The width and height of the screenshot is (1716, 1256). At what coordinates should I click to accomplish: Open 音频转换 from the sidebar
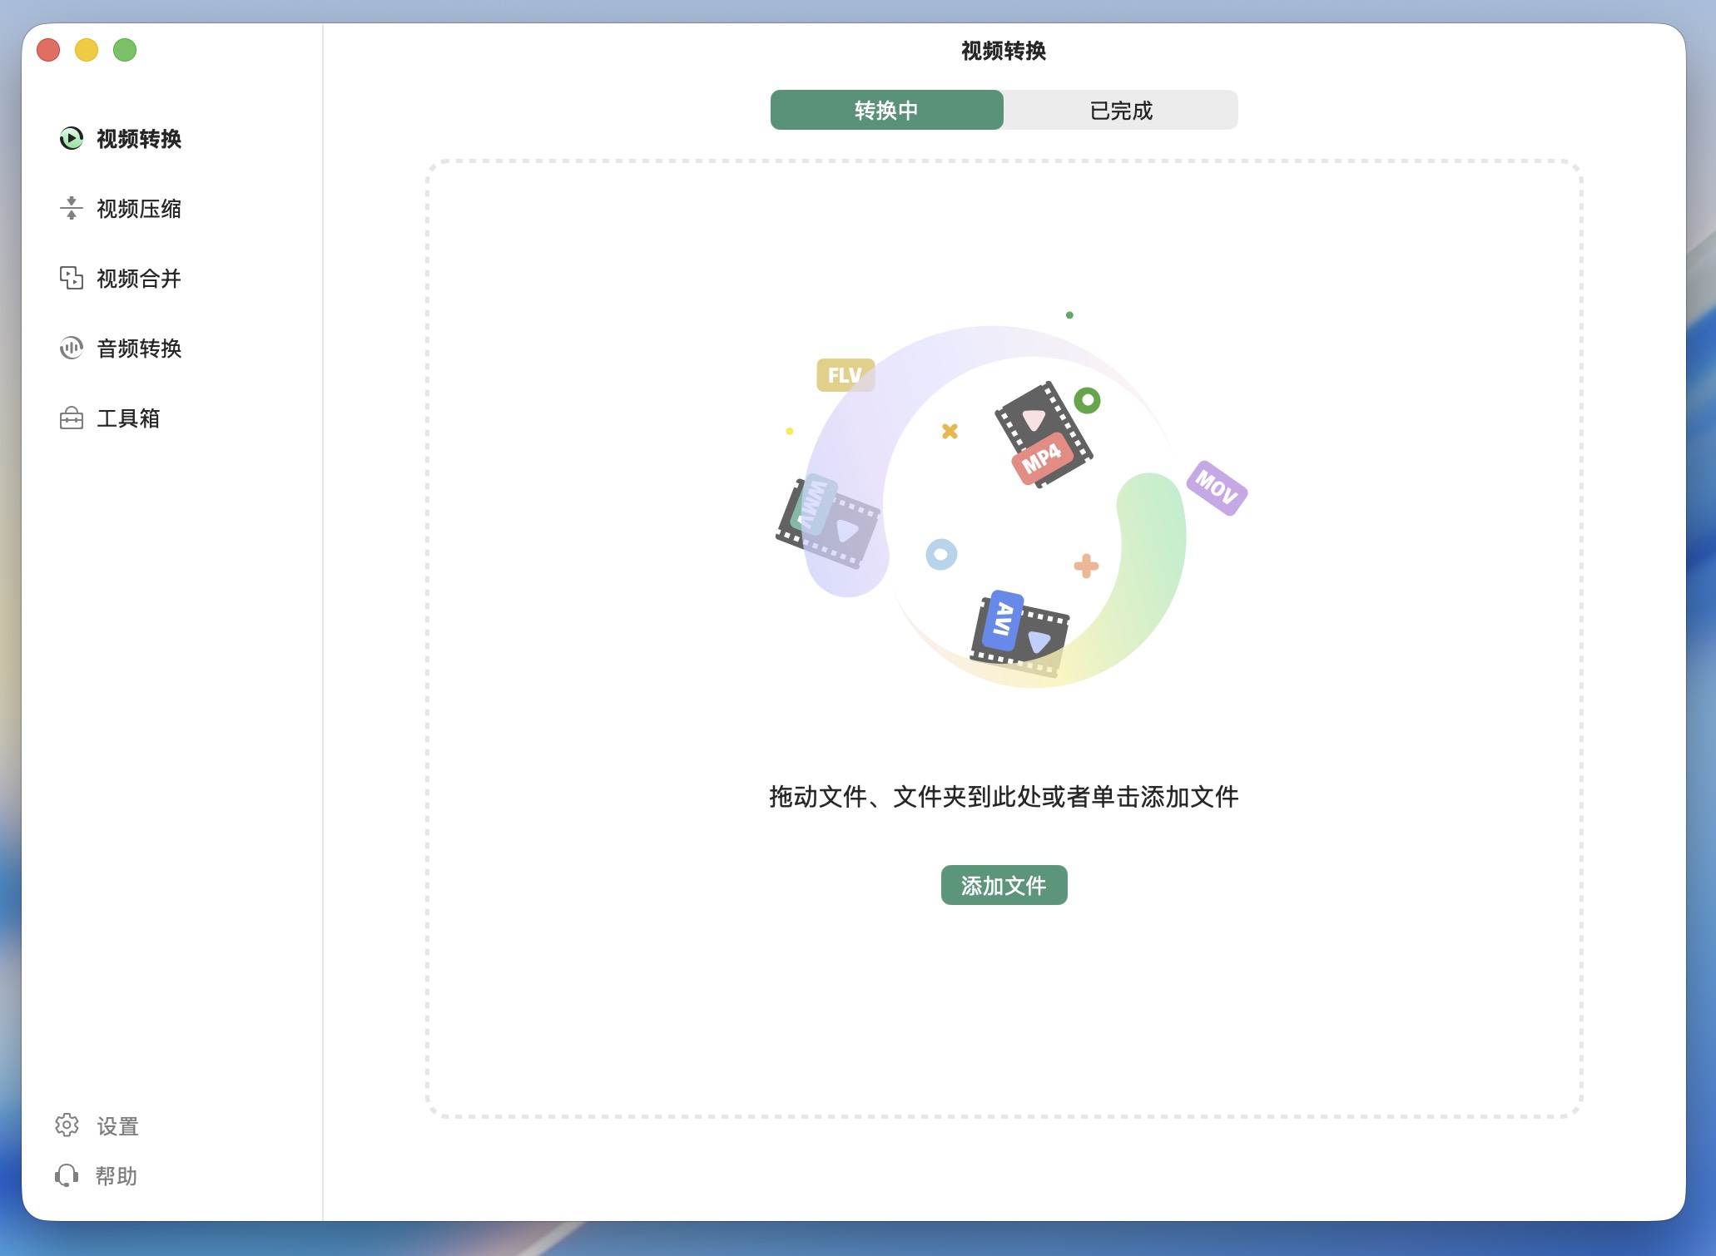(139, 349)
